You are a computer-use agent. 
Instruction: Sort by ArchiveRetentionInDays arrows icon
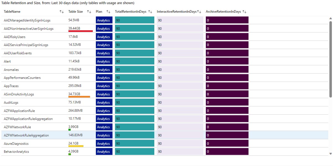coord(244,12)
